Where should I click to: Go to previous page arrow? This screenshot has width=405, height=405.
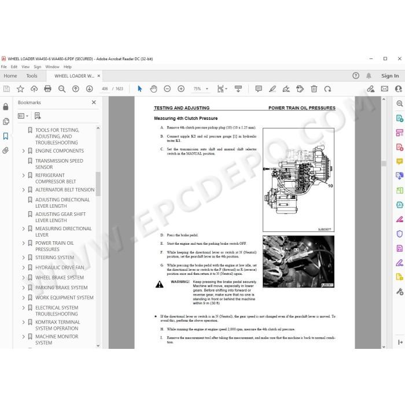pos(75,89)
